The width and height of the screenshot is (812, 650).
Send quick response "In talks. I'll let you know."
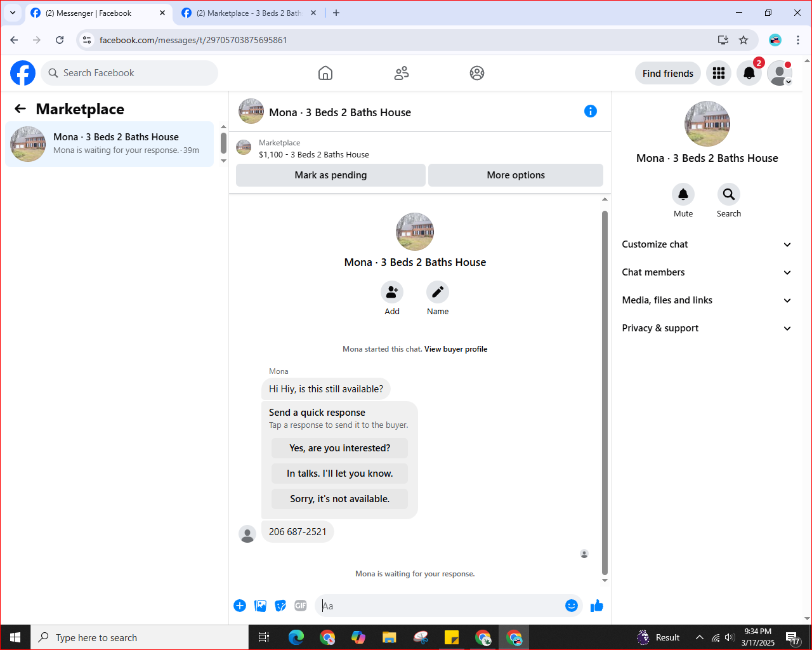340,474
